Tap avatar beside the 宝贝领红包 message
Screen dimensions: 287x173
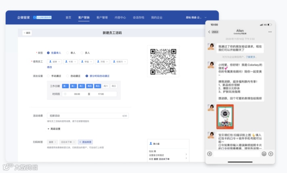click(211, 135)
